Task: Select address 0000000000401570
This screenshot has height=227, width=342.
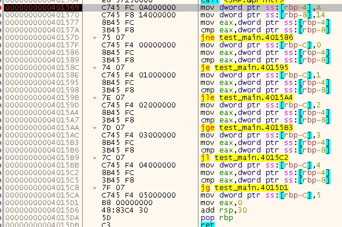Action: (x=42, y=15)
